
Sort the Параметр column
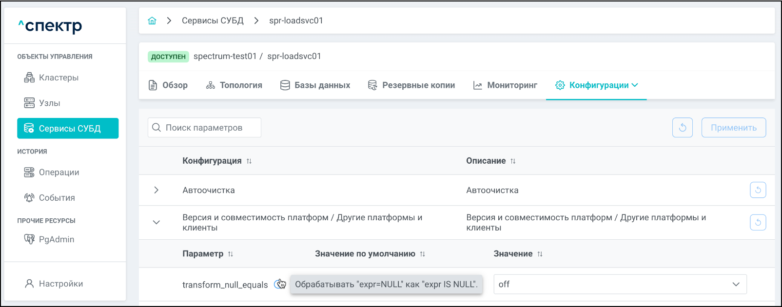click(x=231, y=254)
